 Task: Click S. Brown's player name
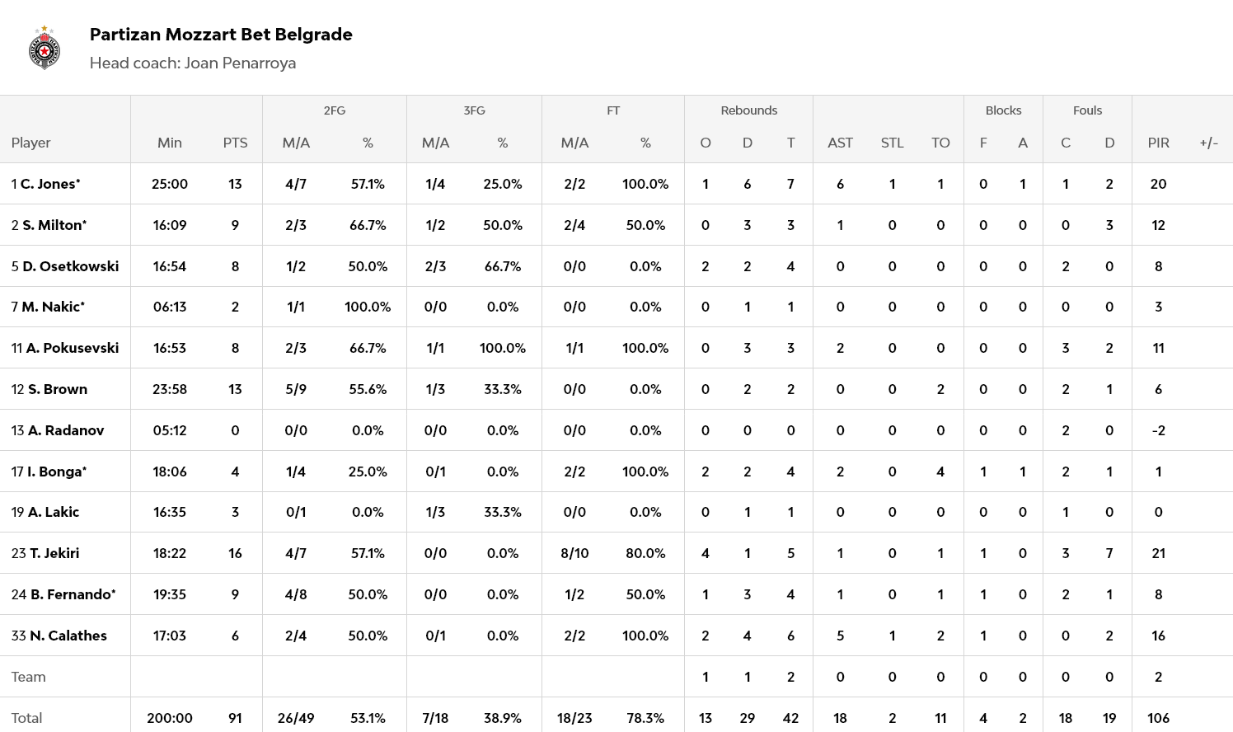(x=57, y=389)
